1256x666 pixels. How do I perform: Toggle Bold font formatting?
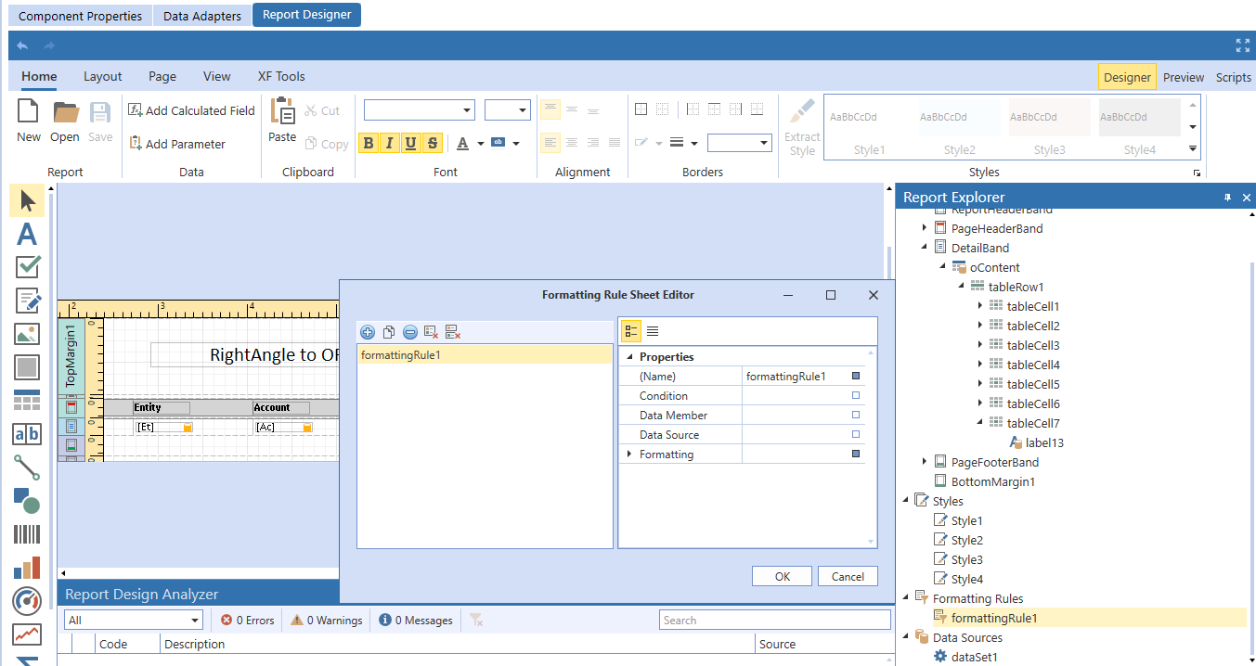pos(369,143)
